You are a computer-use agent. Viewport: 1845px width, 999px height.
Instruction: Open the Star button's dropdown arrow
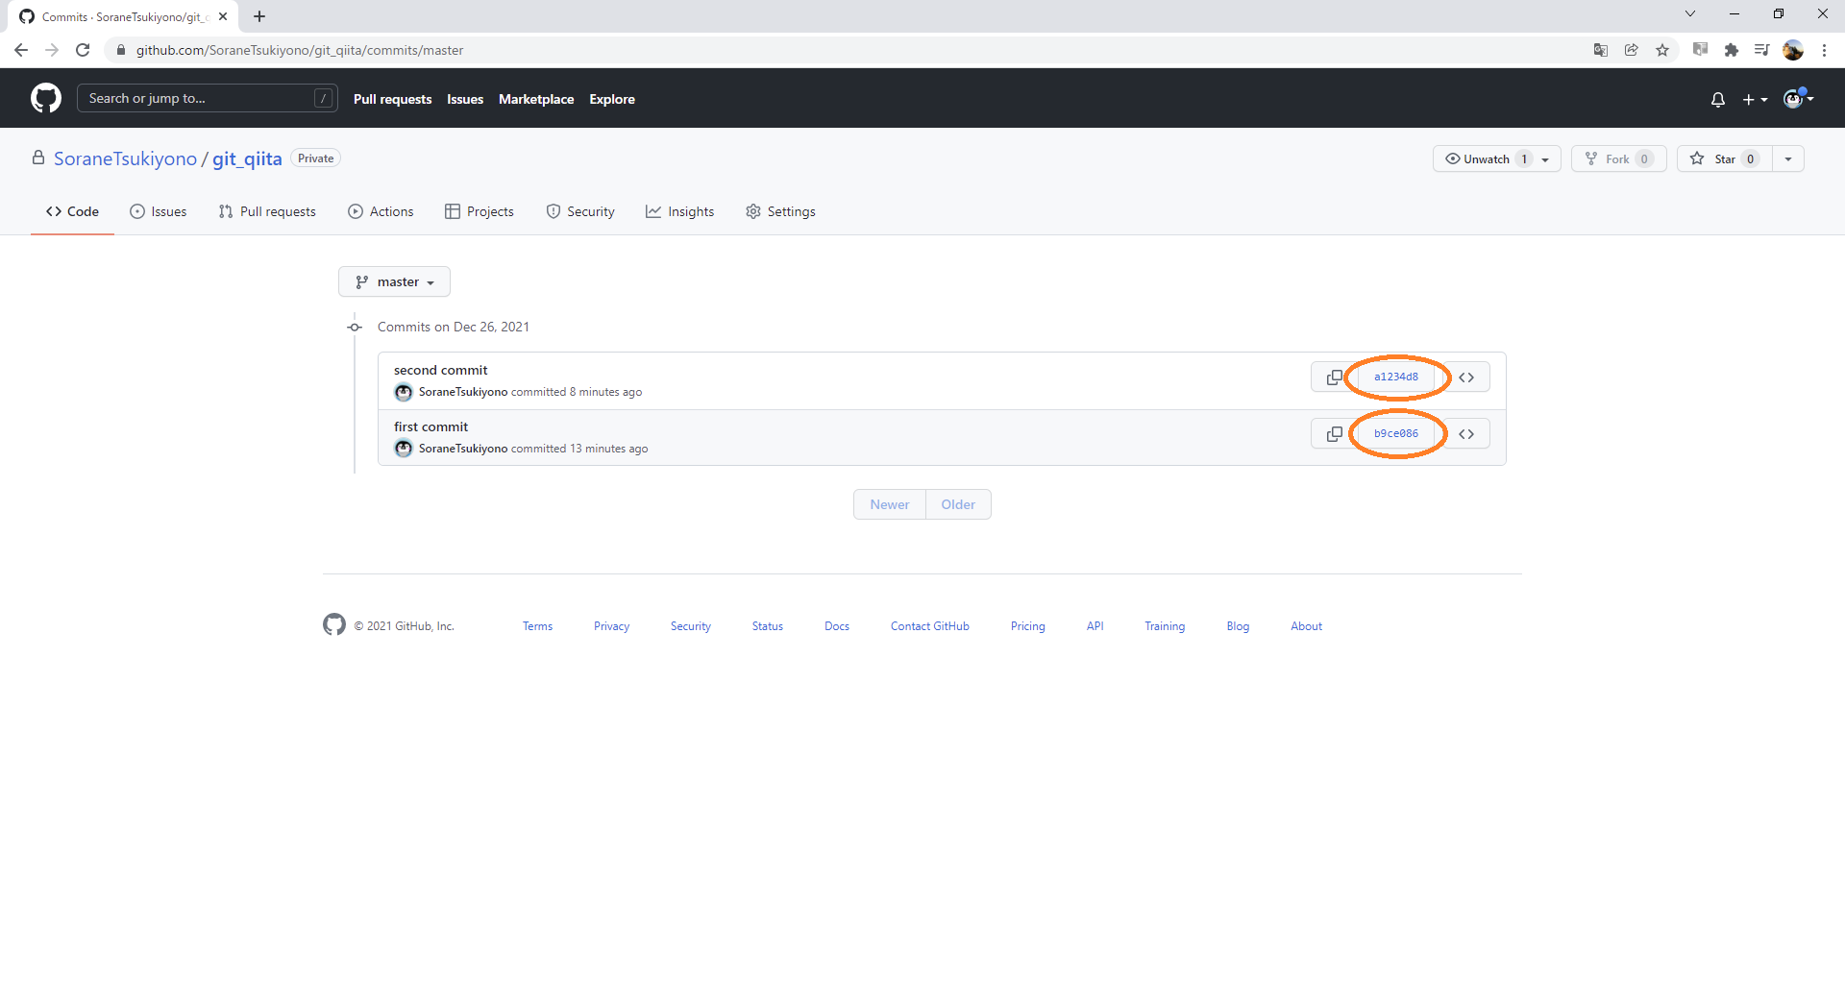point(1789,158)
